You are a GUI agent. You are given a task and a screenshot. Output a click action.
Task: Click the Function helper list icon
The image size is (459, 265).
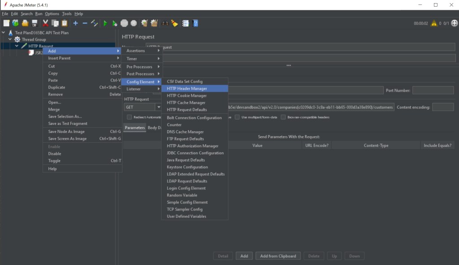[186, 23]
